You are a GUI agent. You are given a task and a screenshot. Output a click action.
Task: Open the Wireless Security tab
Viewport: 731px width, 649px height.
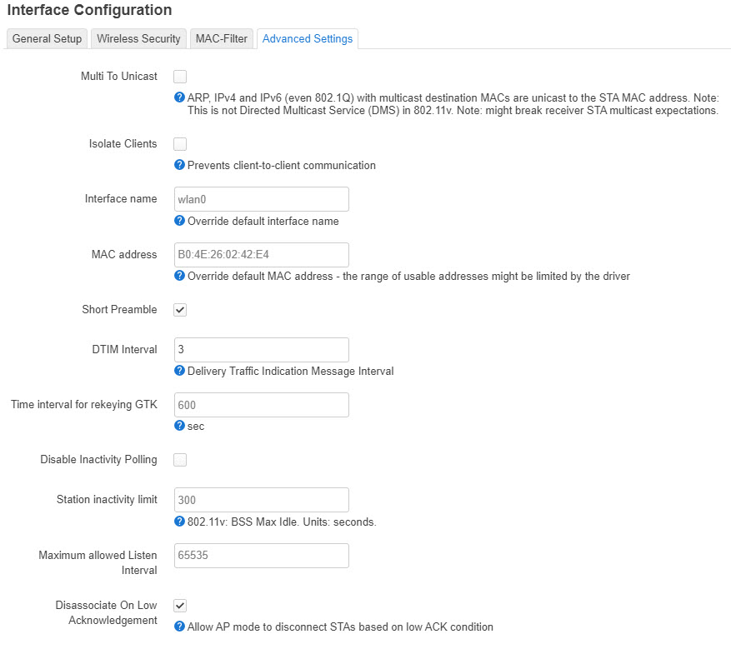pos(138,38)
